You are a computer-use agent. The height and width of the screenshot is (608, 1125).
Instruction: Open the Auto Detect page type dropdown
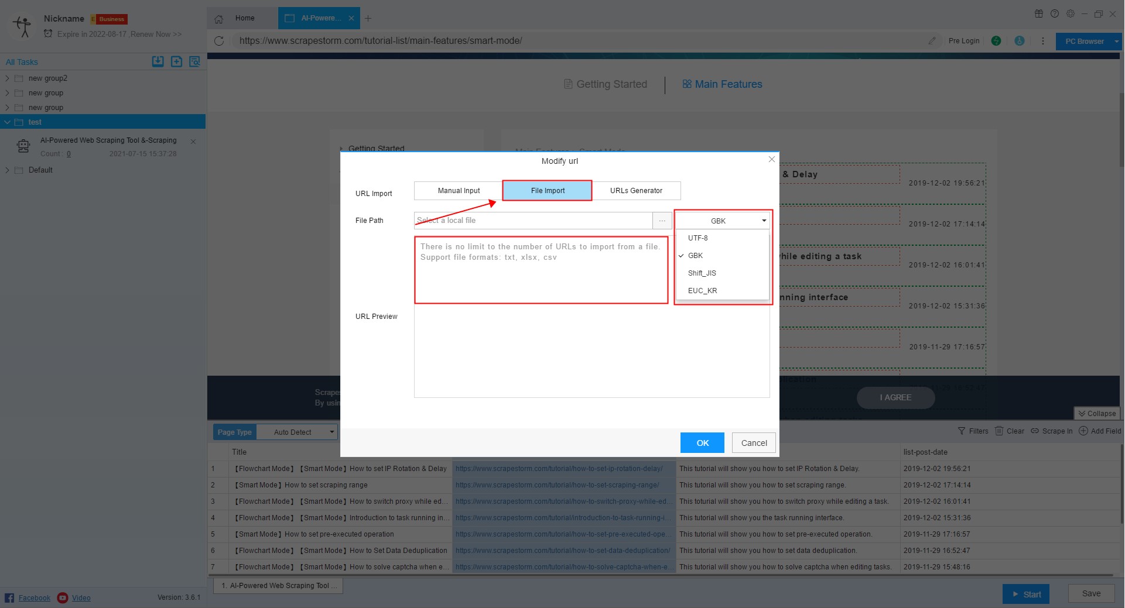[298, 432]
